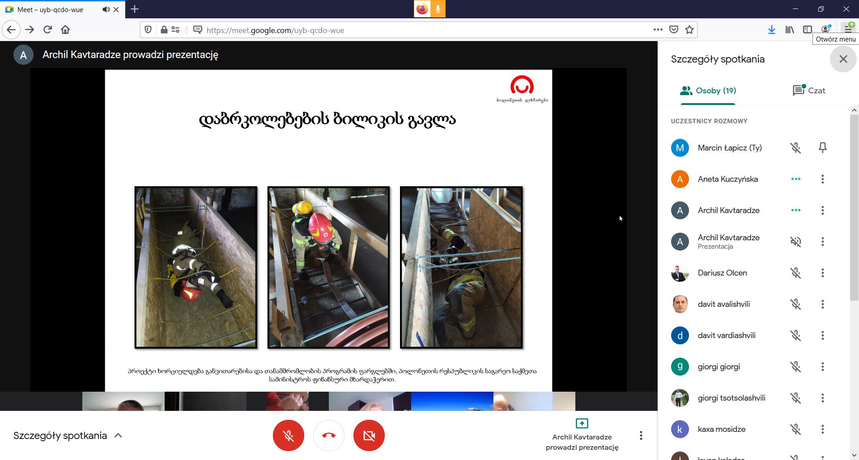The image size is (859, 460).
Task: Click the tab audio speaker icon
Action: 106,9
